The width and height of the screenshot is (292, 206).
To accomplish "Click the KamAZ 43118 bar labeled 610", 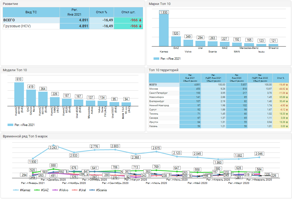I will pyautogui.click(x=19, y=94).
